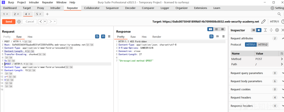Open Inspector settings gear

[x=277, y=30]
